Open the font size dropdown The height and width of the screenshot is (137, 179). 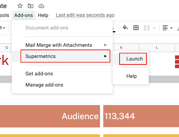point(2,28)
